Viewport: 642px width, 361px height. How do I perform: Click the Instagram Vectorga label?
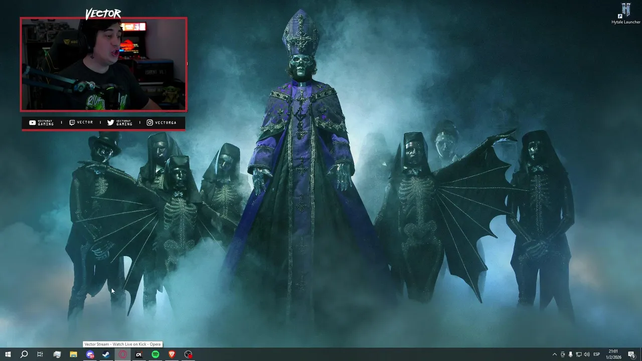161,122
